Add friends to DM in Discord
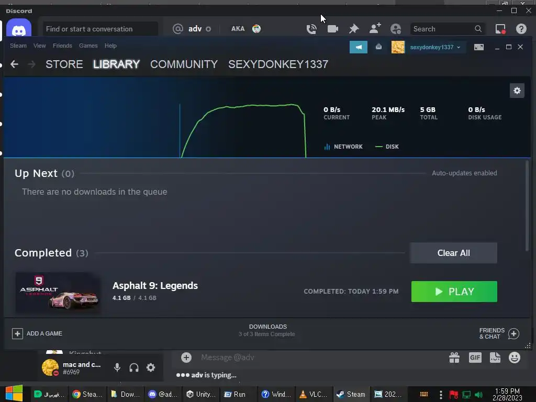This screenshot has width=536, height=402. (375, 28)
